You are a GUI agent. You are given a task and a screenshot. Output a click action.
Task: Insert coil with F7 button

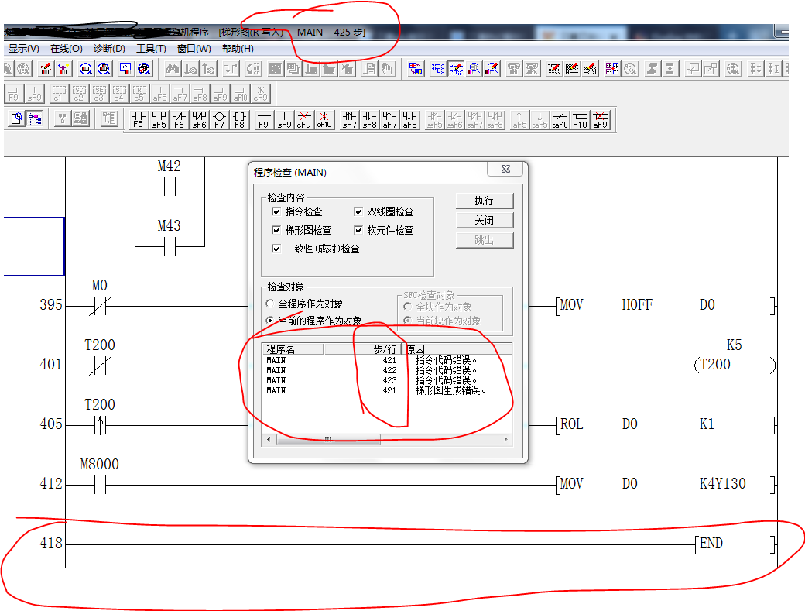point(219,118)
